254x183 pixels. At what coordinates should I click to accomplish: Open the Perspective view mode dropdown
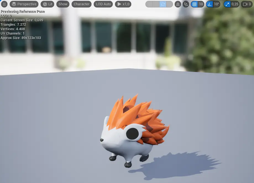[x=24, y=4]
